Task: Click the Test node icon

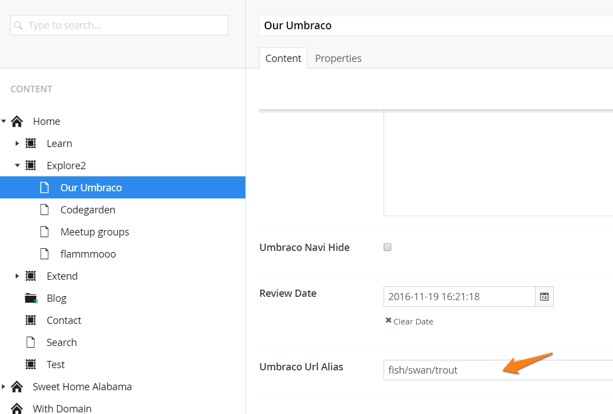Action: (30, 364)
